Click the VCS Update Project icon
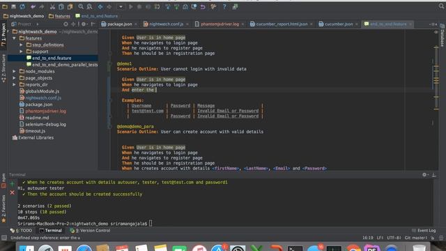Image resolution: width=446 pixels, height=251 pixels. (x=168, y=6)
